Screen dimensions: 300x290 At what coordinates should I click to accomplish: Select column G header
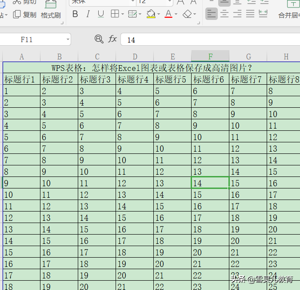(x=248, y=56)
